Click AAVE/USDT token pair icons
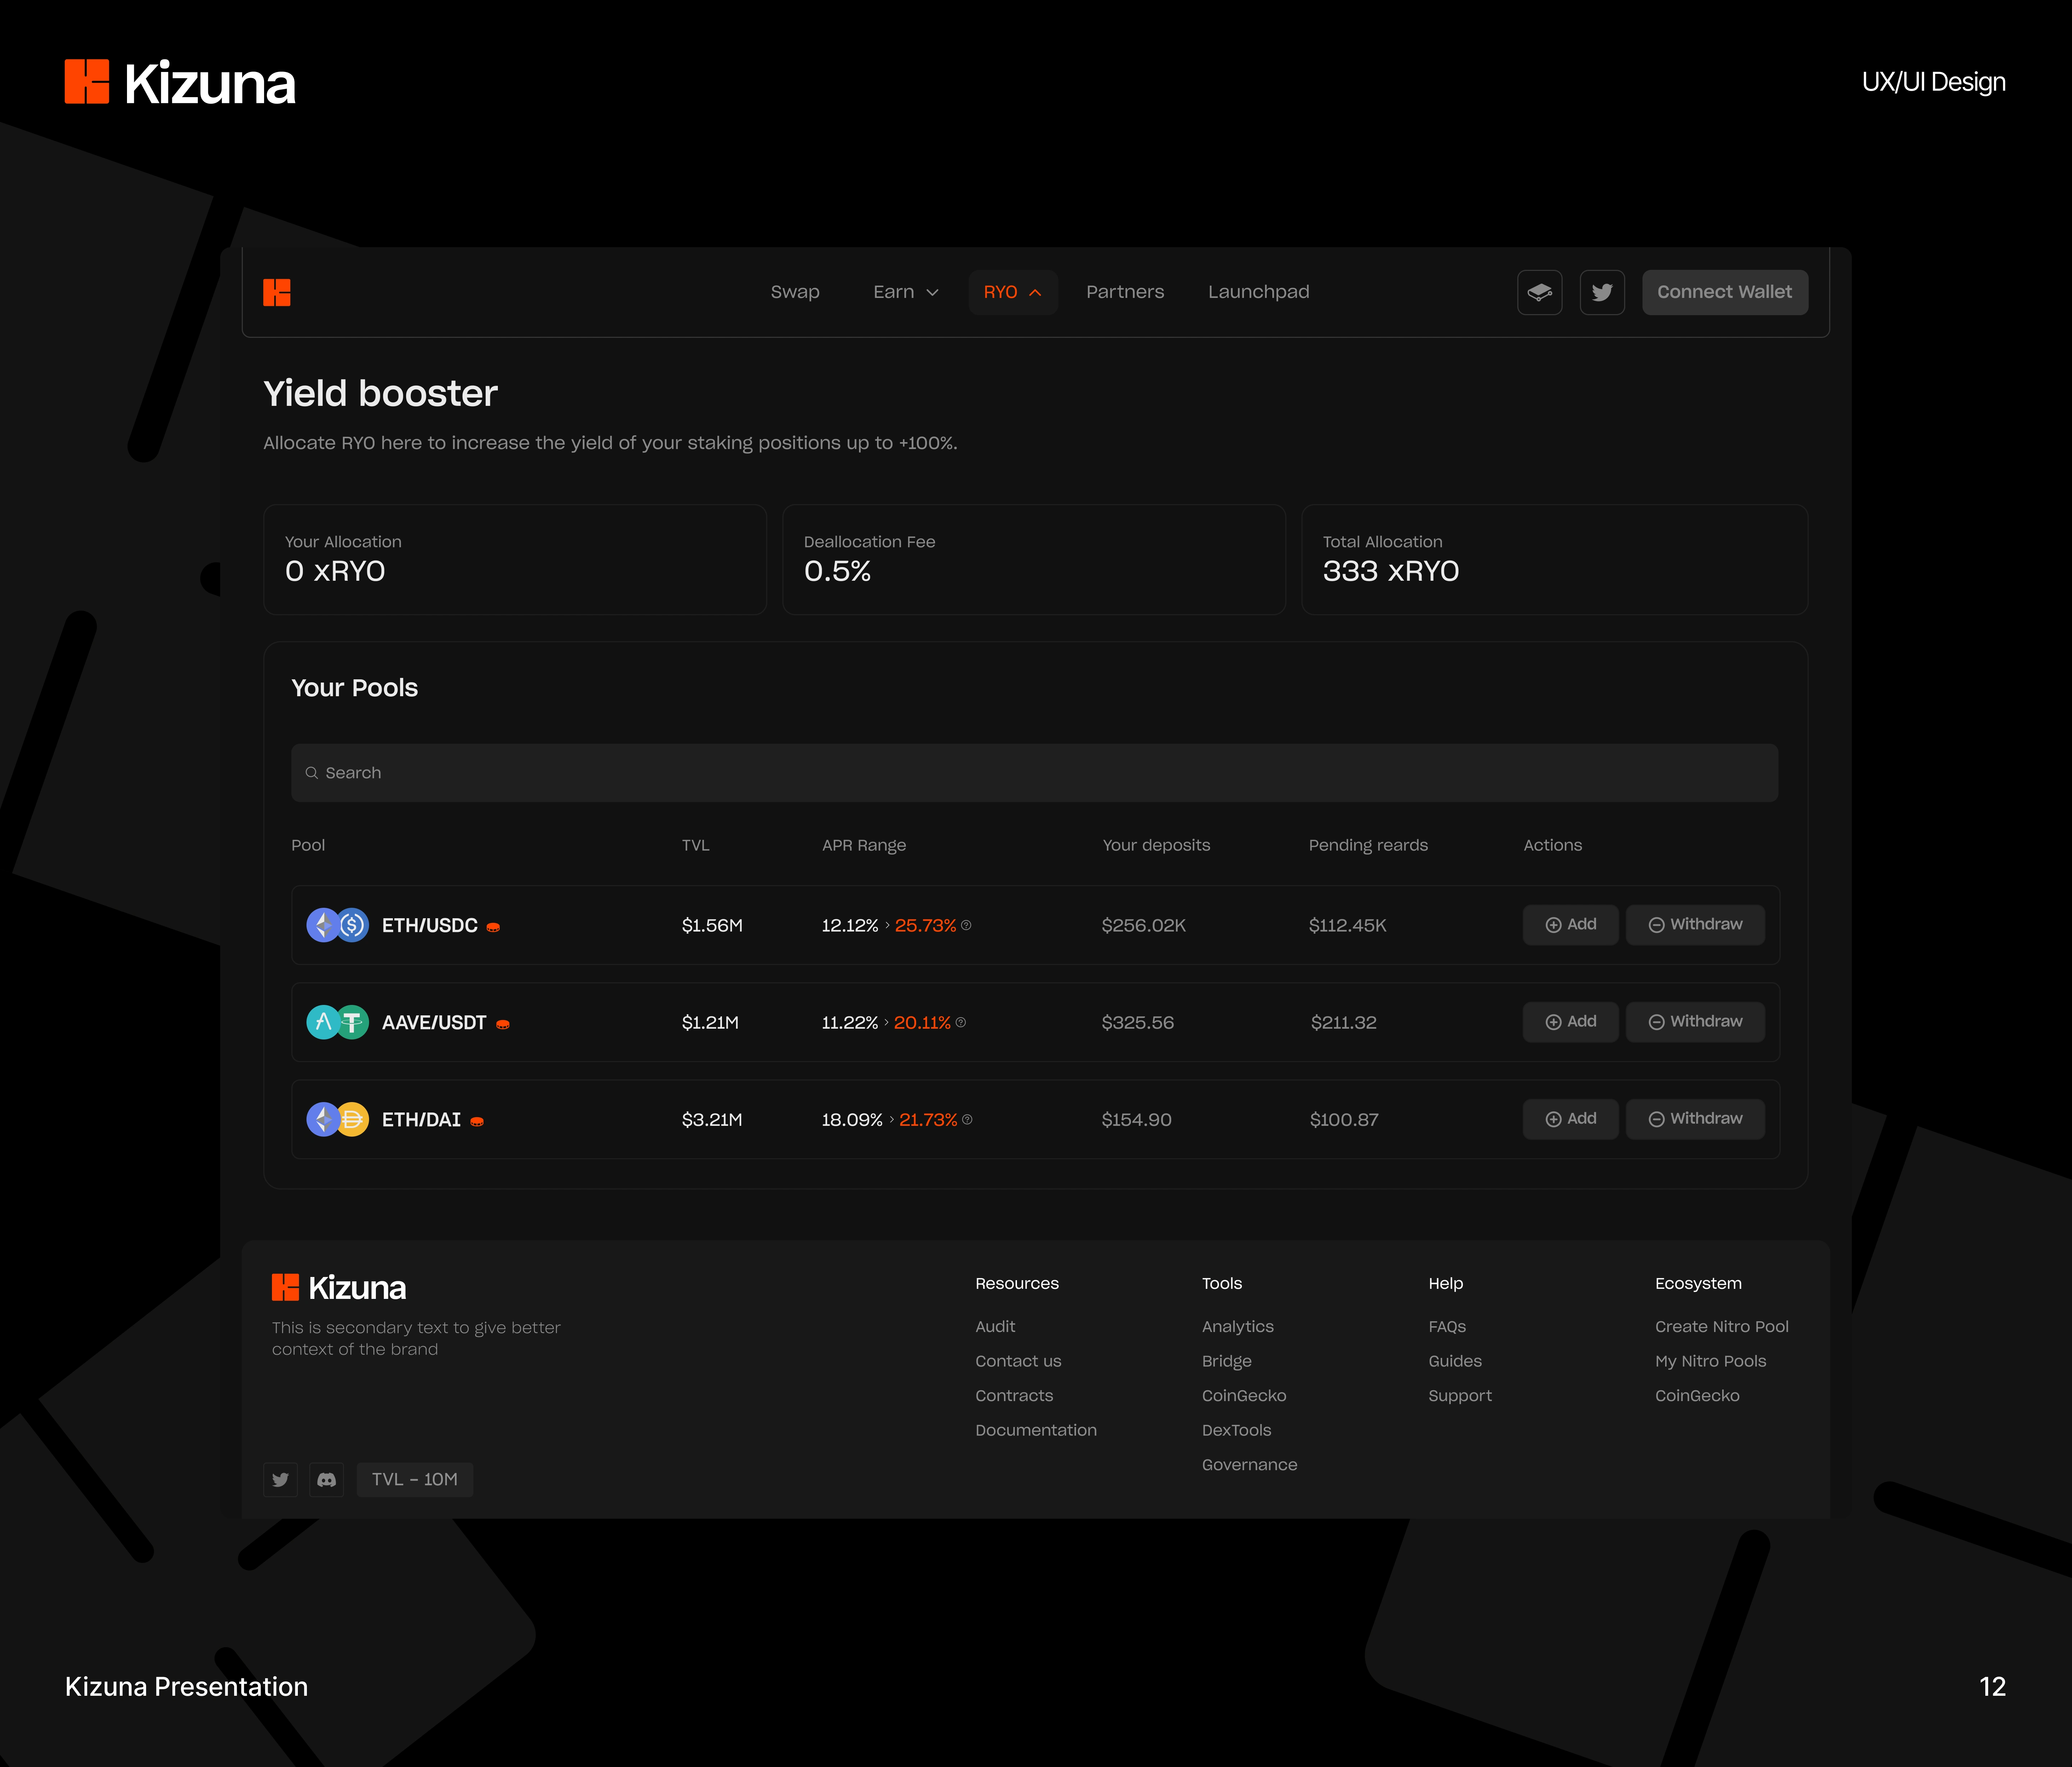Viewport: 2072px width, 1767px height. pyautogui.click(x=337, y=1022)
